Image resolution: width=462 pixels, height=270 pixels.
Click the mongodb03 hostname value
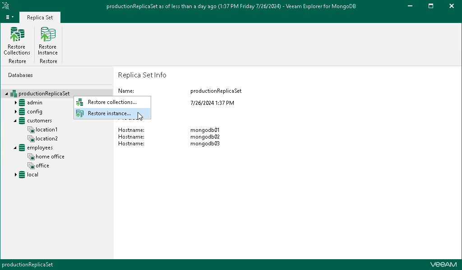click(205, 144)
